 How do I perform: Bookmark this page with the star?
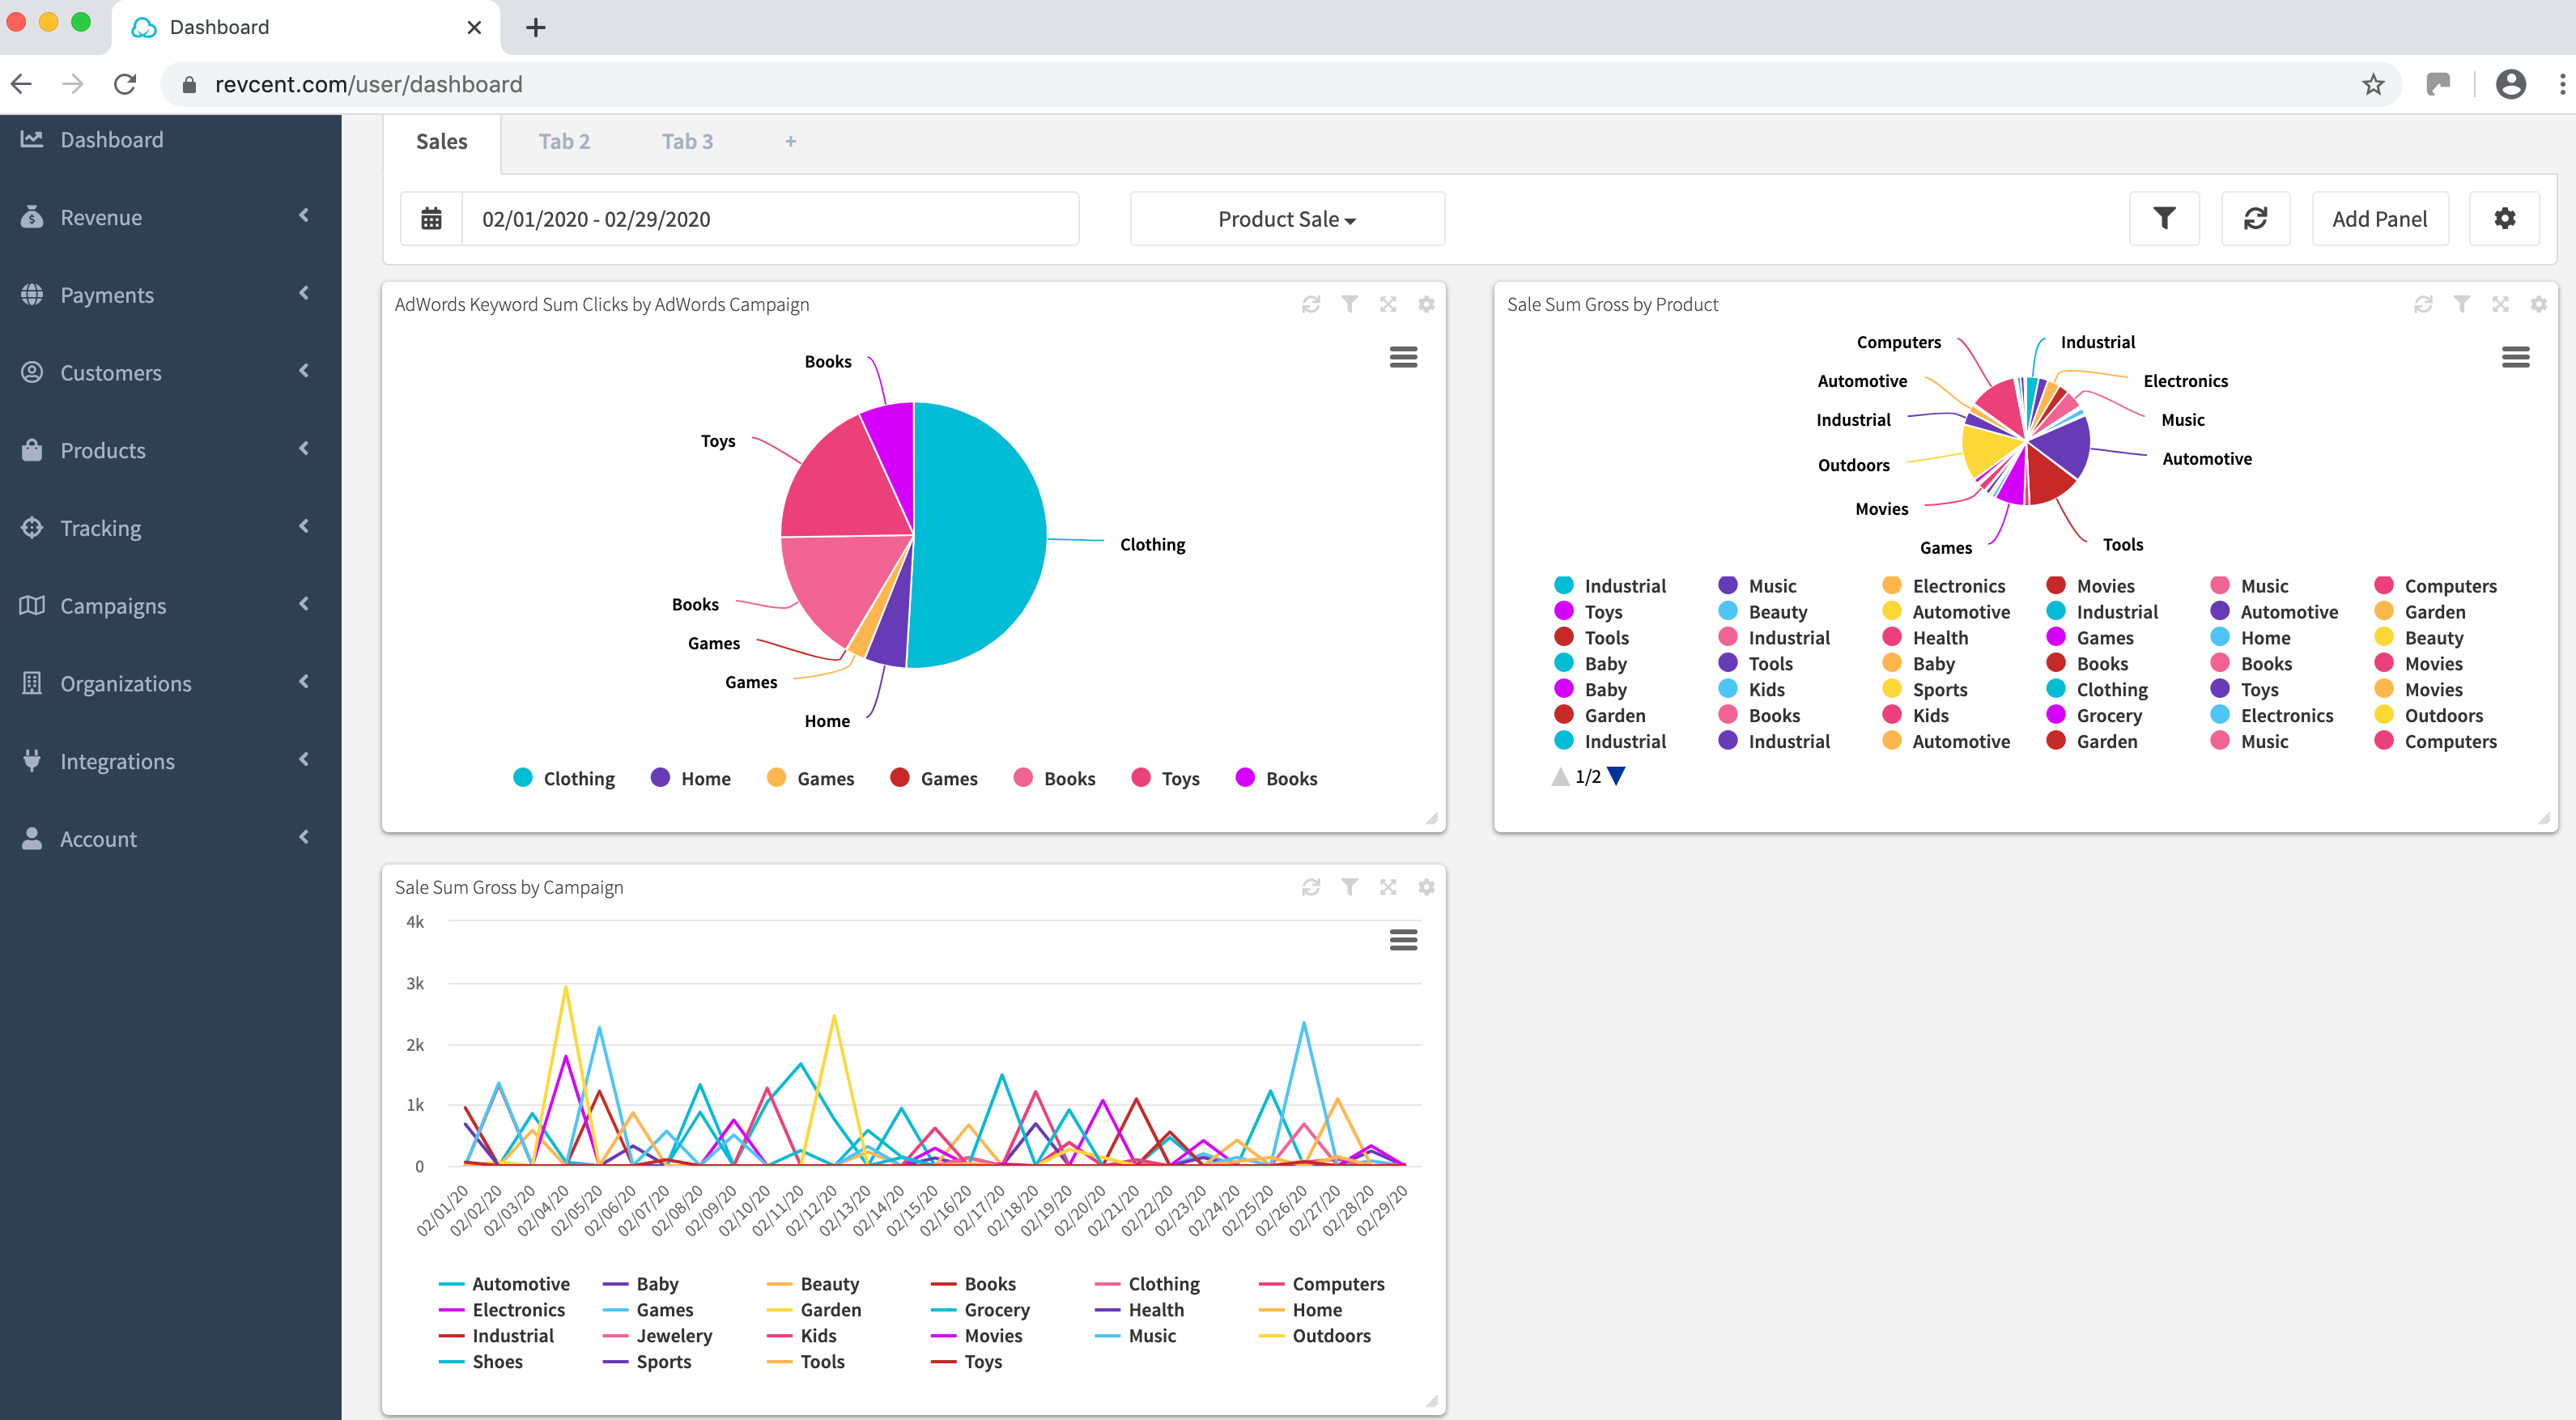click(2372, 84)
